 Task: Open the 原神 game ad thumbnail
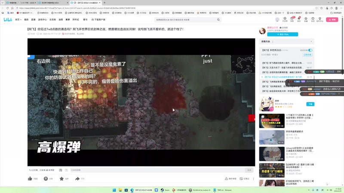(x=266, y=104)
